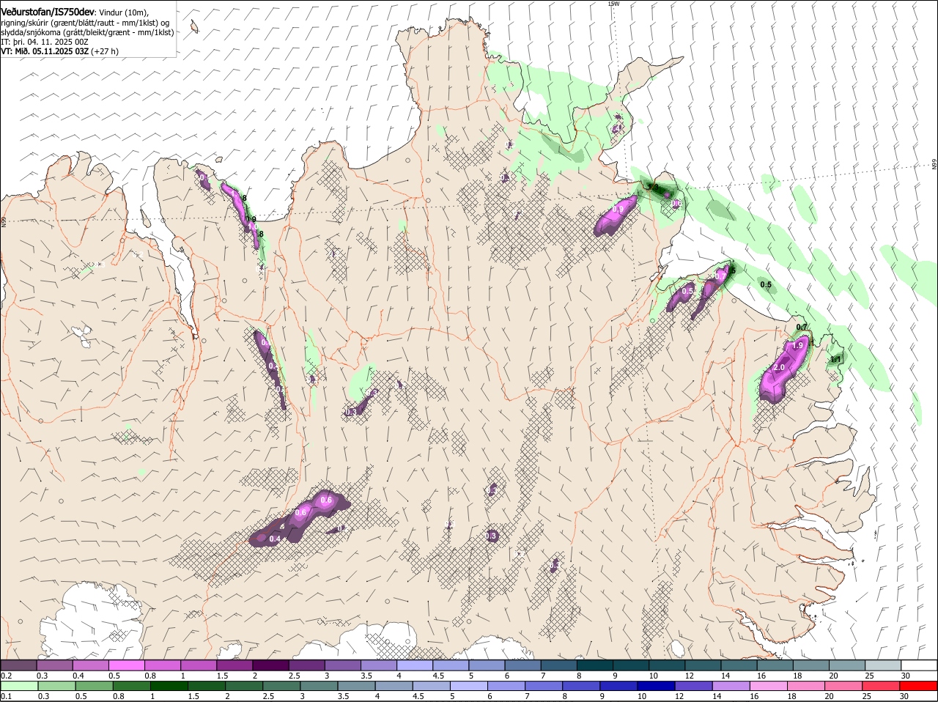Click the '0.4' tick label under the snowfall scale
This screenshot has width=938, height=702.
(x=78, y=674)
